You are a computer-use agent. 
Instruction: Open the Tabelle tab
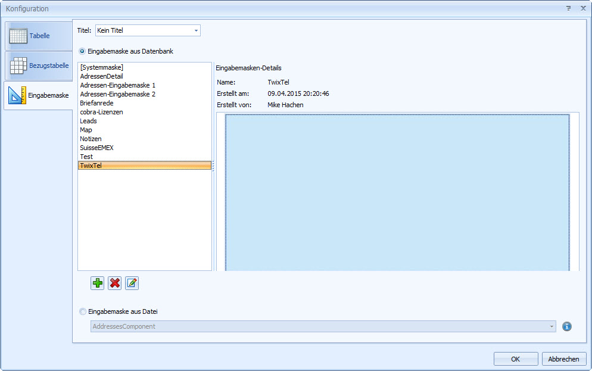click(x=39, y=36)
